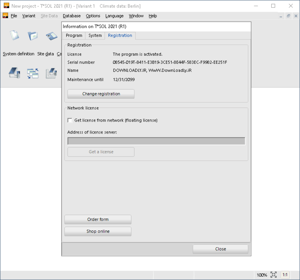300x280 pixels.
Task: Switch to the Program tab
Action: coord(74,36)
